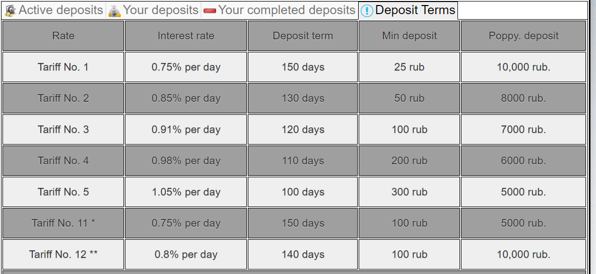This screenshot has width=596, height=274.
Task: Go to Your completed deposits tab
Action: tap(287, 10)
